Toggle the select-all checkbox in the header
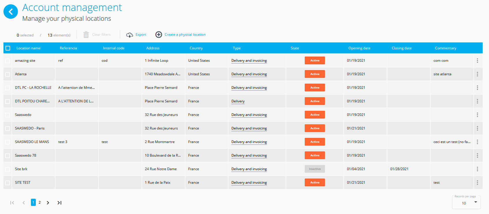489x214 pixels. 8,48
